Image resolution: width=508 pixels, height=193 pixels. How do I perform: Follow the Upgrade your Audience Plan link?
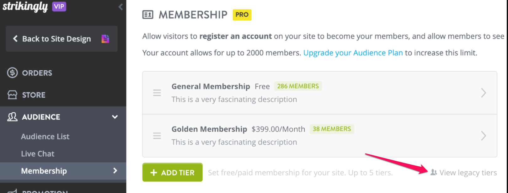tap(353, 53)
